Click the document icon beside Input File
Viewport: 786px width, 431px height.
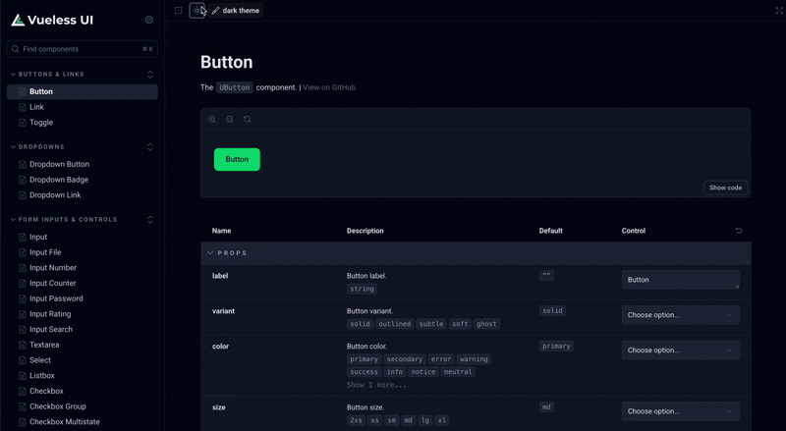point(22,252)
